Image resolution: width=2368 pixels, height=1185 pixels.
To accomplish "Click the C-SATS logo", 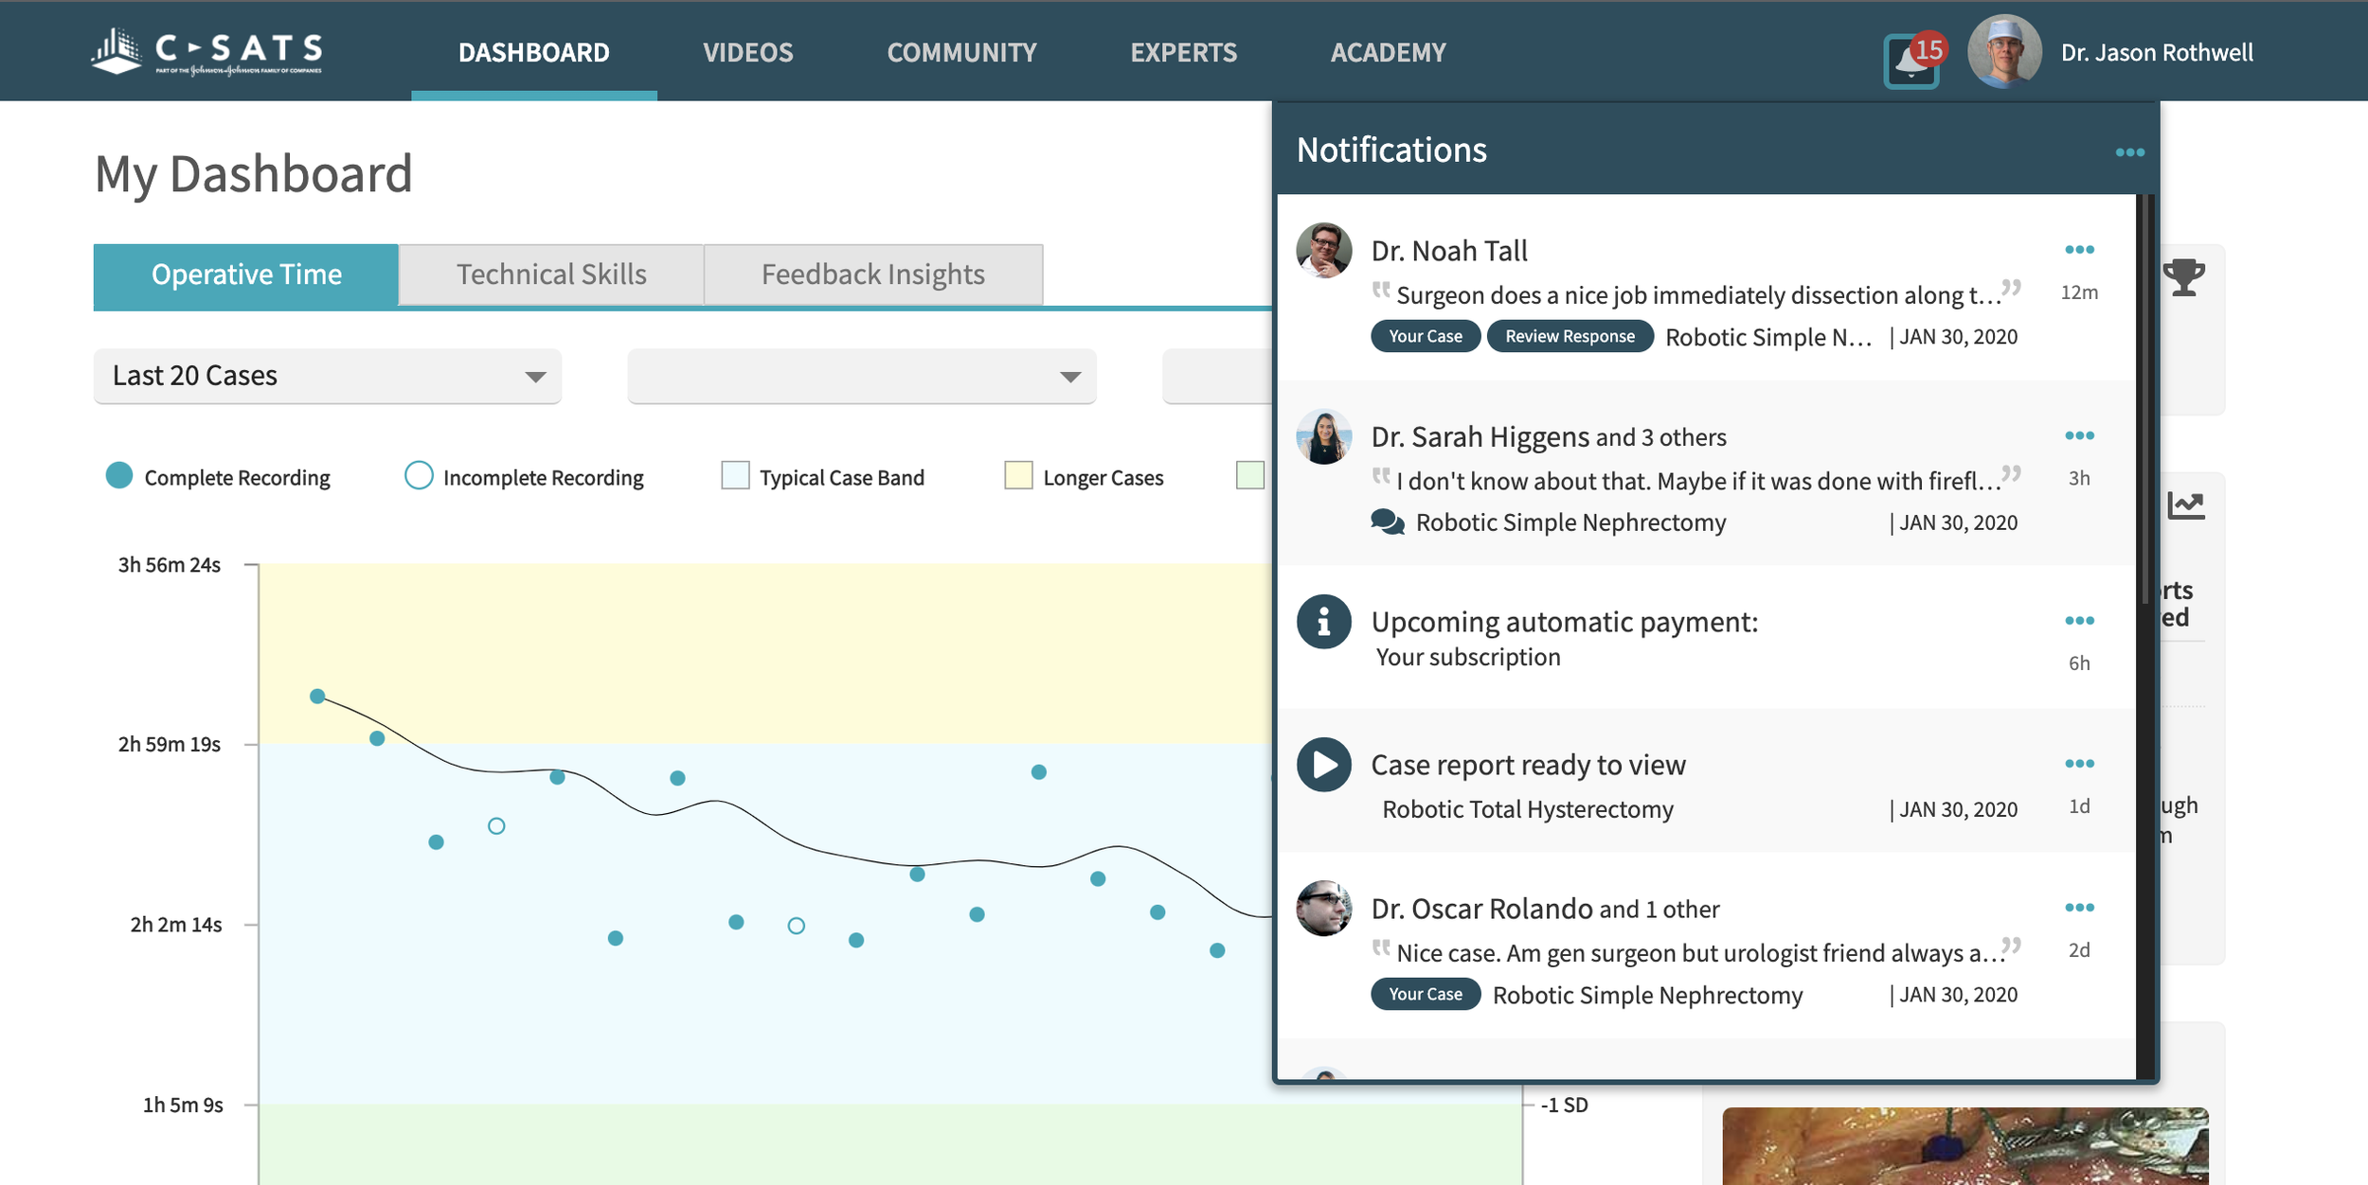I will [207, 52].
